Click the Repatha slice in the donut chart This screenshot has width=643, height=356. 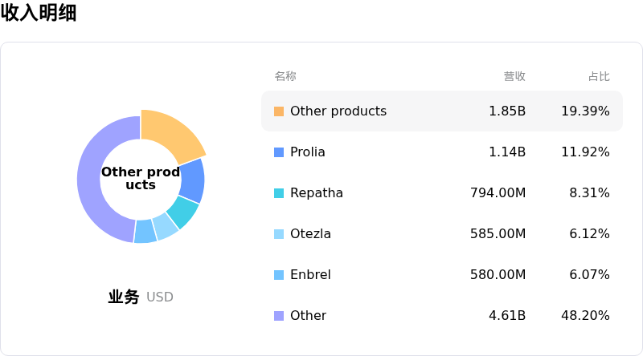(182, 212)
